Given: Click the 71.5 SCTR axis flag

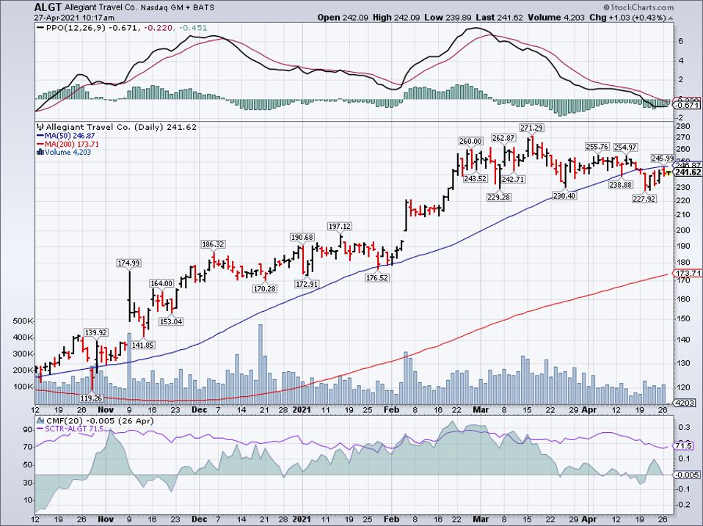Looking at the screenshot, I should 685,446.
